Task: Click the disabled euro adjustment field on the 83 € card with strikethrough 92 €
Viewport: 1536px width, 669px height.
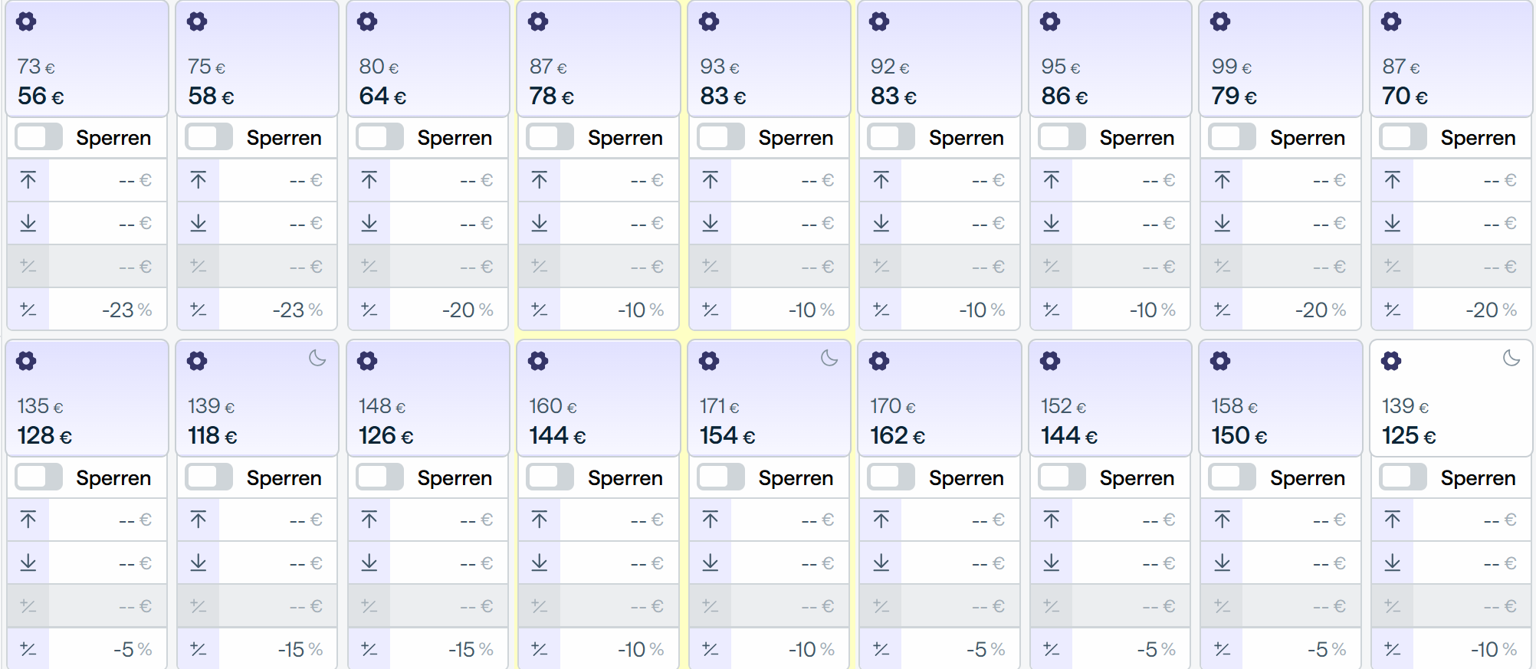Action: coord(960,267)
